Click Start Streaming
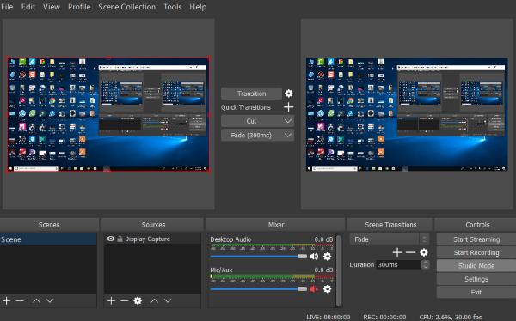Image resolution: width=516 pixels, height=321 pixels. coord(476,239)
